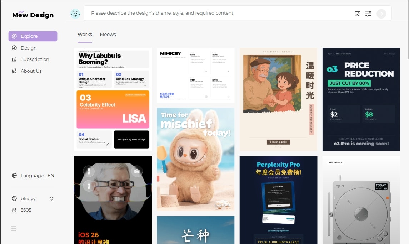
Task: Open the Time for mischief today card
Action: pos(196,159)
